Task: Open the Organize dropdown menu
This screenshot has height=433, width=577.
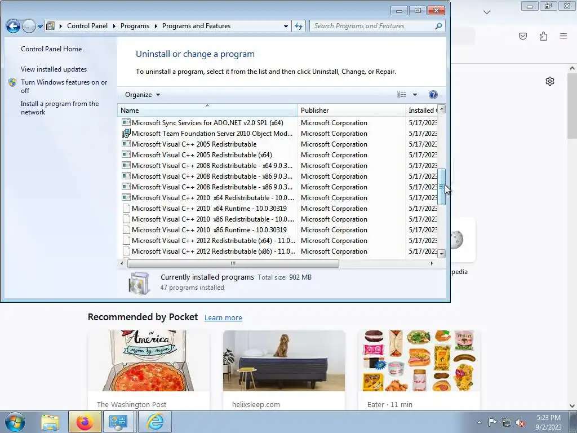Action: pos(143,95)
